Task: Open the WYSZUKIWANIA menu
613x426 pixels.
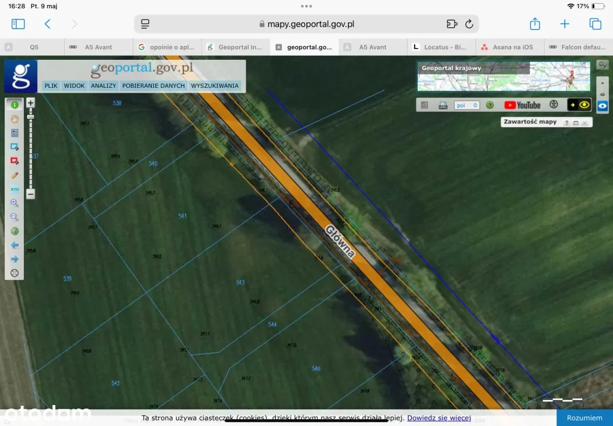Action: (215, 86)
